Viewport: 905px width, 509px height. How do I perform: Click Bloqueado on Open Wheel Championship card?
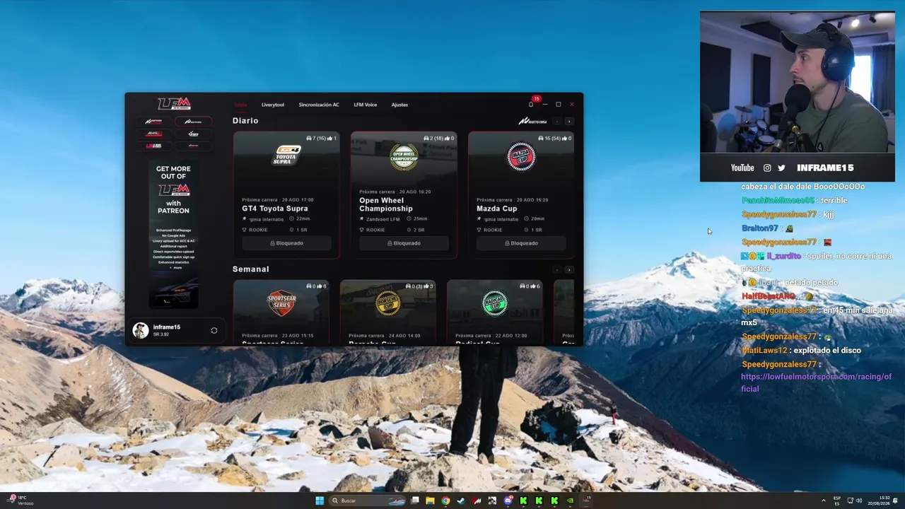tap(404, 243)
